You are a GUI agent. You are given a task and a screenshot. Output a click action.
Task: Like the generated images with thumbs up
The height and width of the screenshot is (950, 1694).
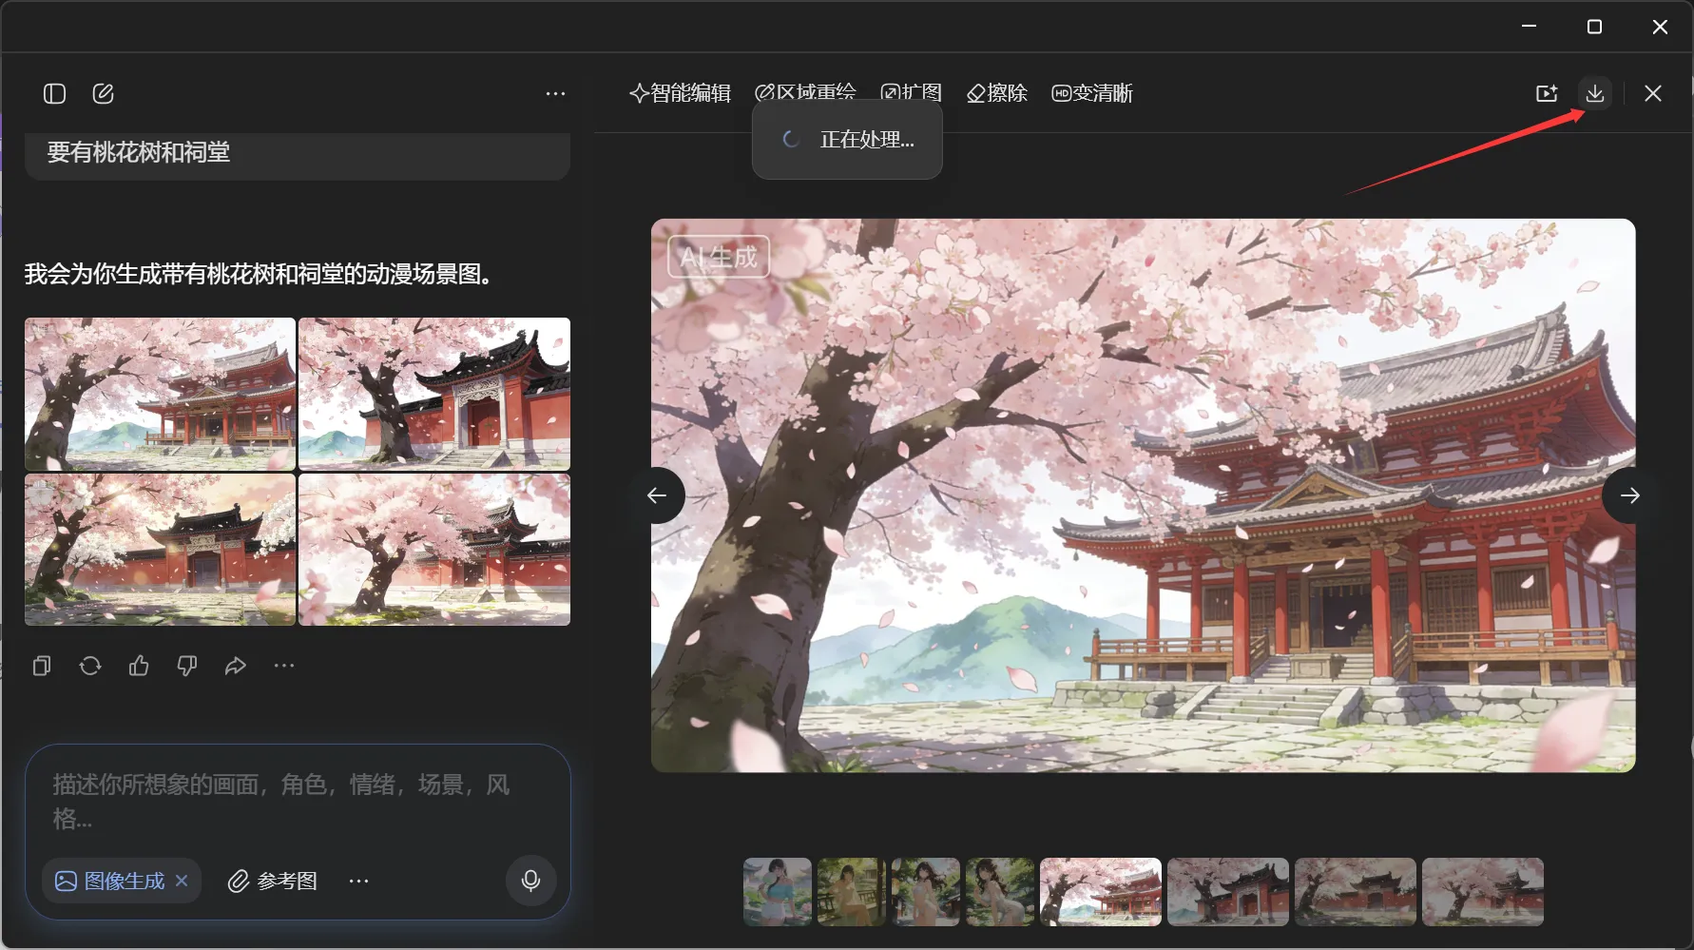pos(139,666)
